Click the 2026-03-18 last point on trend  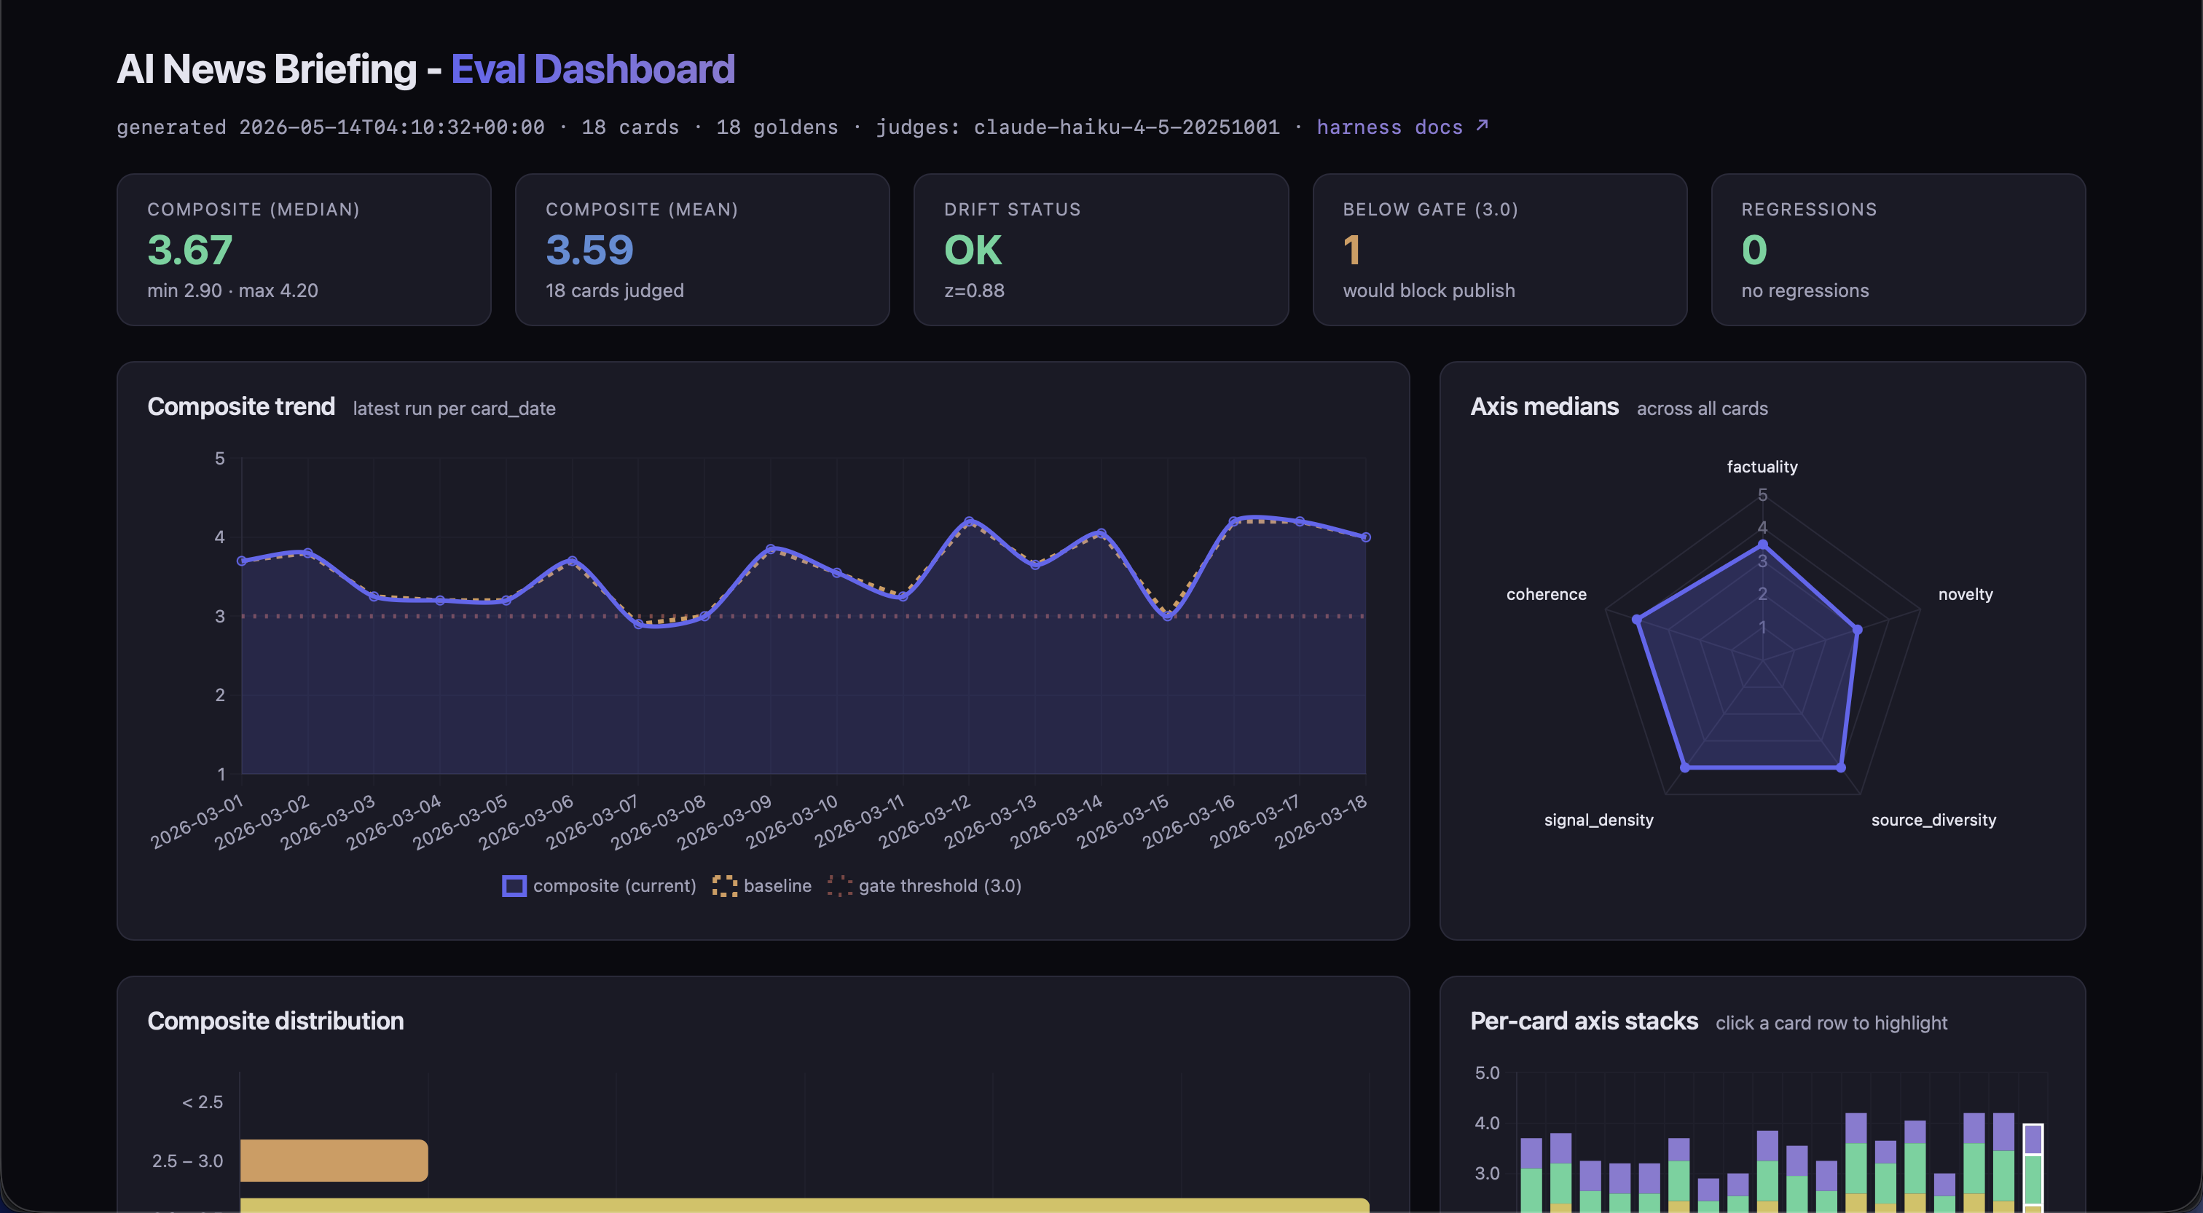[1366, 537]
